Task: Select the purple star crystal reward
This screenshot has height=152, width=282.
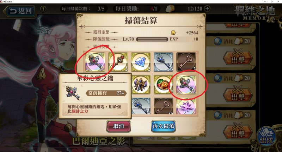Action: (186, 106)
